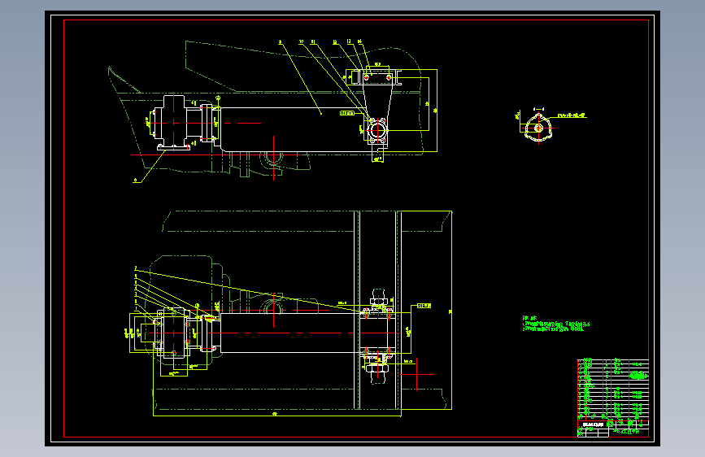The height and width of the screenshot is (457, 705).
Task: Click the boxed annotation label in the upper view
Action: coord(347,113)
